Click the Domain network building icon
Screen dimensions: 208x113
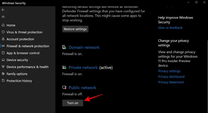64,47
